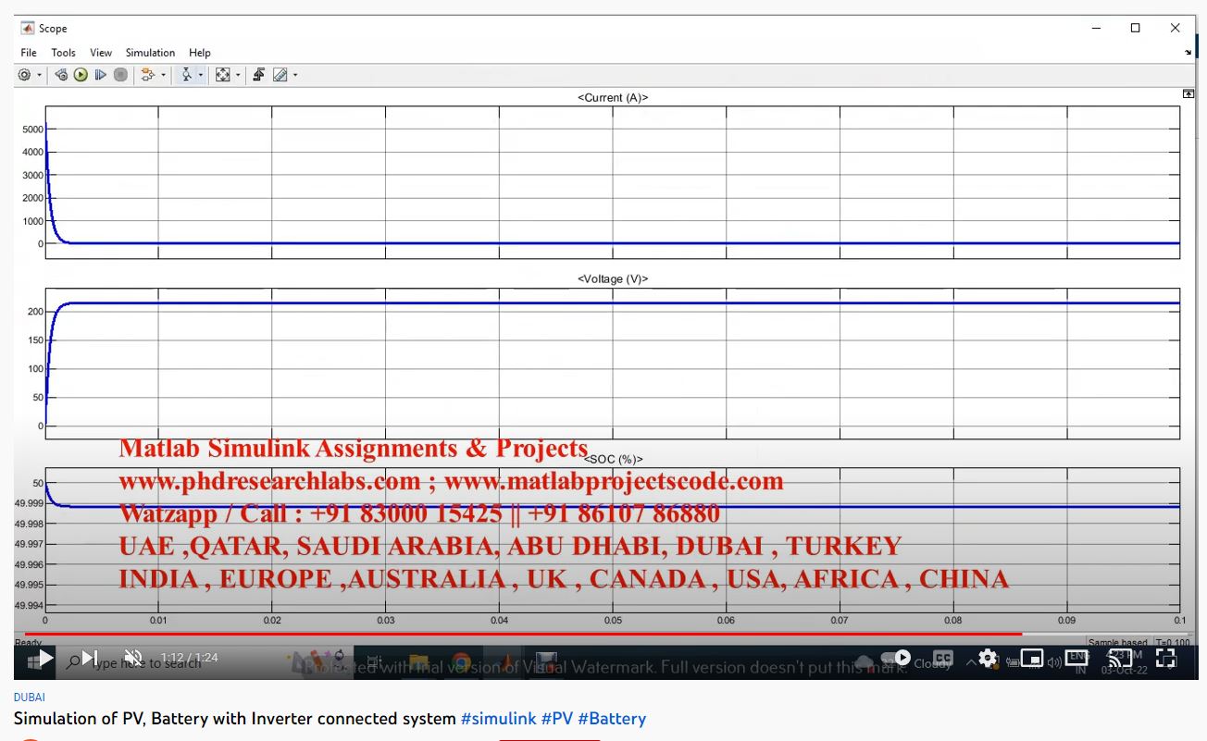Click the DUBAI location link

pyautogui.click(x=30, y=698)
